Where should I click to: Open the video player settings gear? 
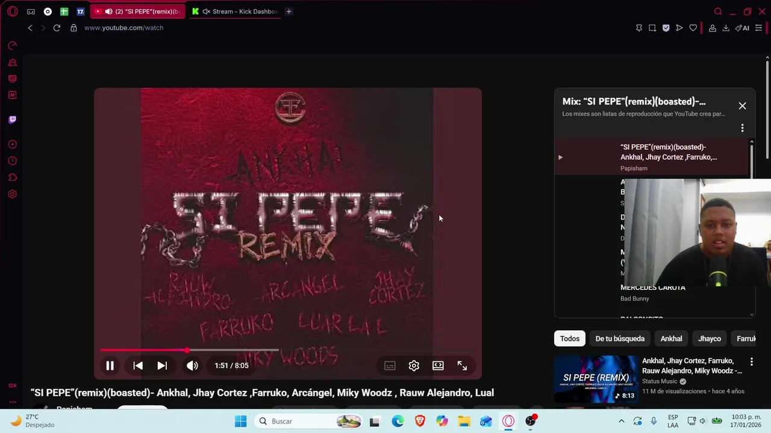(x=414, y=366)
